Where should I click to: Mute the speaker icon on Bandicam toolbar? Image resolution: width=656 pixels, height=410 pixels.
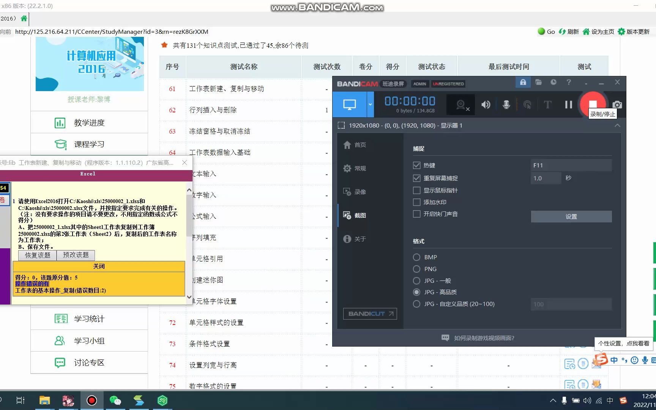coord(485,104)
